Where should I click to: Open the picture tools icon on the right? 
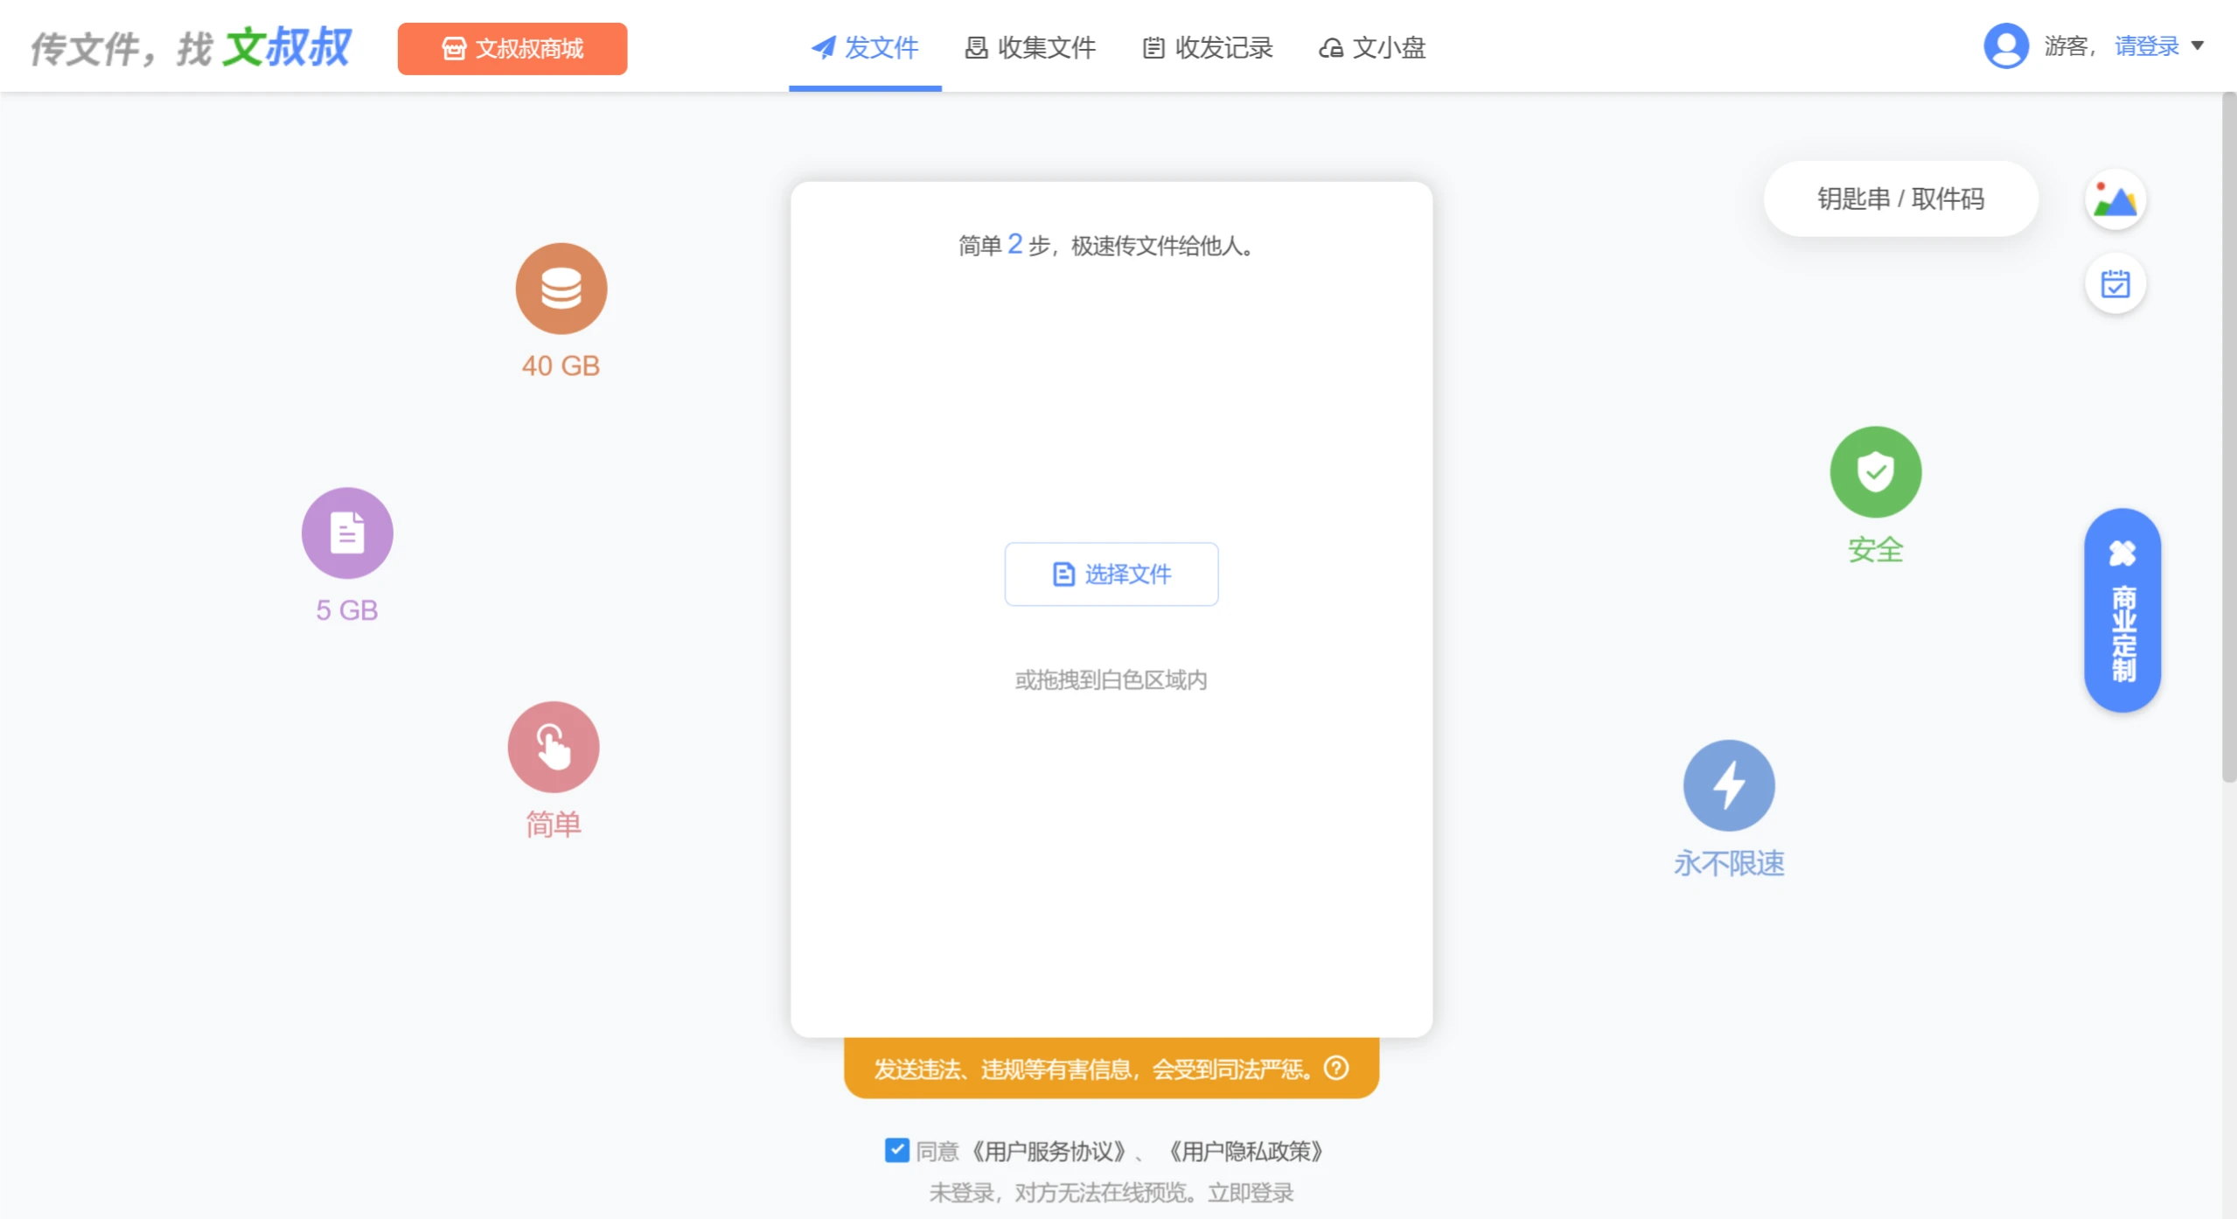point(2116,199)
